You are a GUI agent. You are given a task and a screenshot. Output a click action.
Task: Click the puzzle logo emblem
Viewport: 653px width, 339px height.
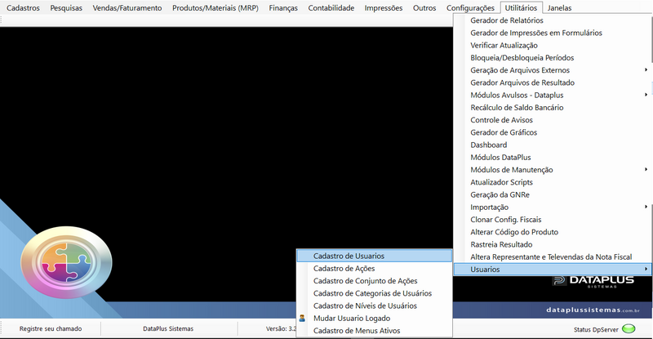coord(66,262)
